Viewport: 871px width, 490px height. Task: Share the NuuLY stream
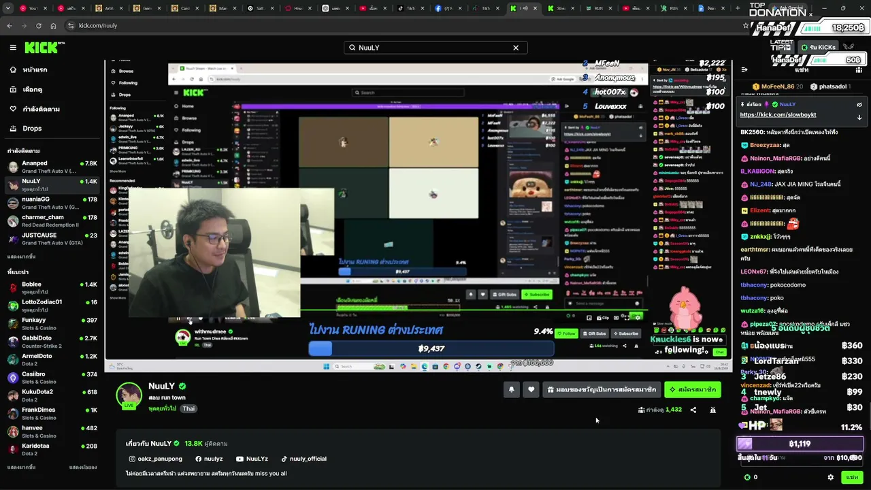coord(693,410)
